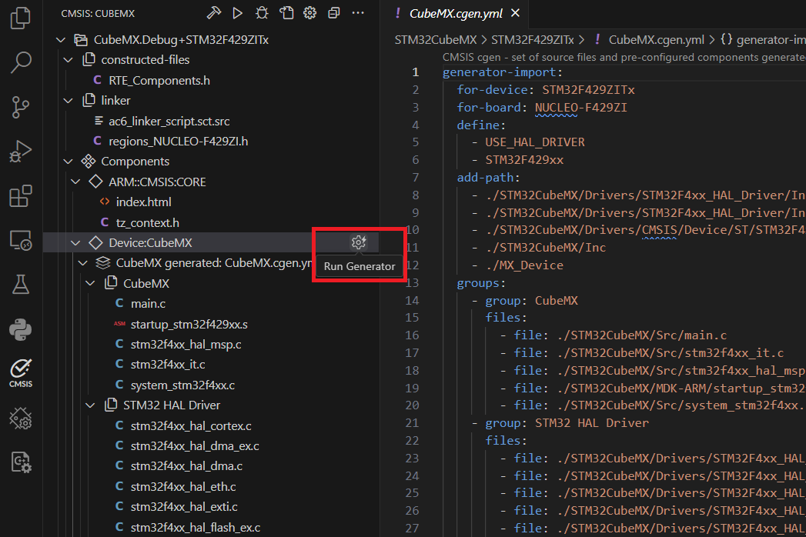Click the Debug bug icon in CMSIS toolbar
The height and width of the screenshot is (537, 806).
click(x=262, y=13)
